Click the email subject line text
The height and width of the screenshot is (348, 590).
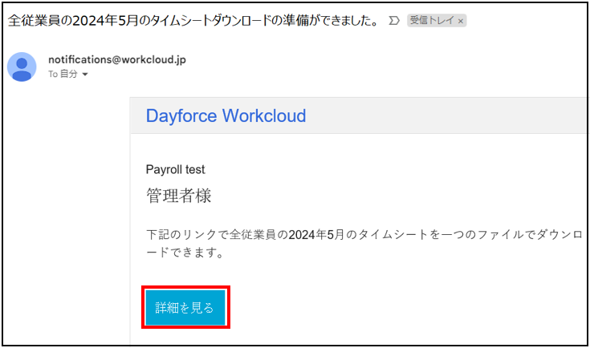pyautogui.click(x=193, y=20)
